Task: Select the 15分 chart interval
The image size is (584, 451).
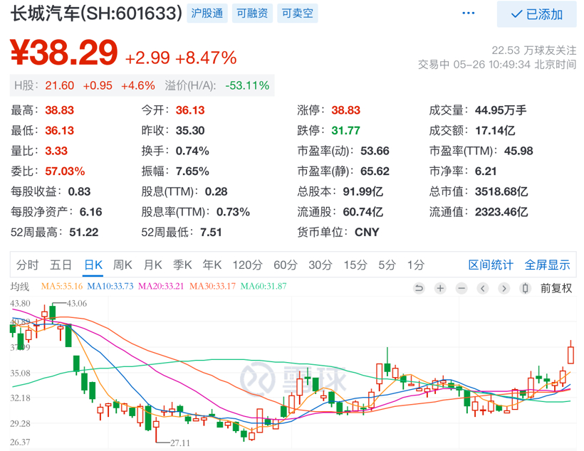Action: [x=355, y=265]
